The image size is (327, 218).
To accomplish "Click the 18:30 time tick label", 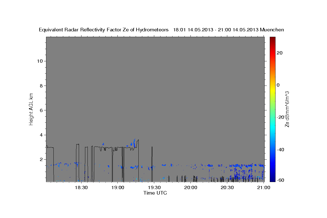I will (x=81, y=187).
